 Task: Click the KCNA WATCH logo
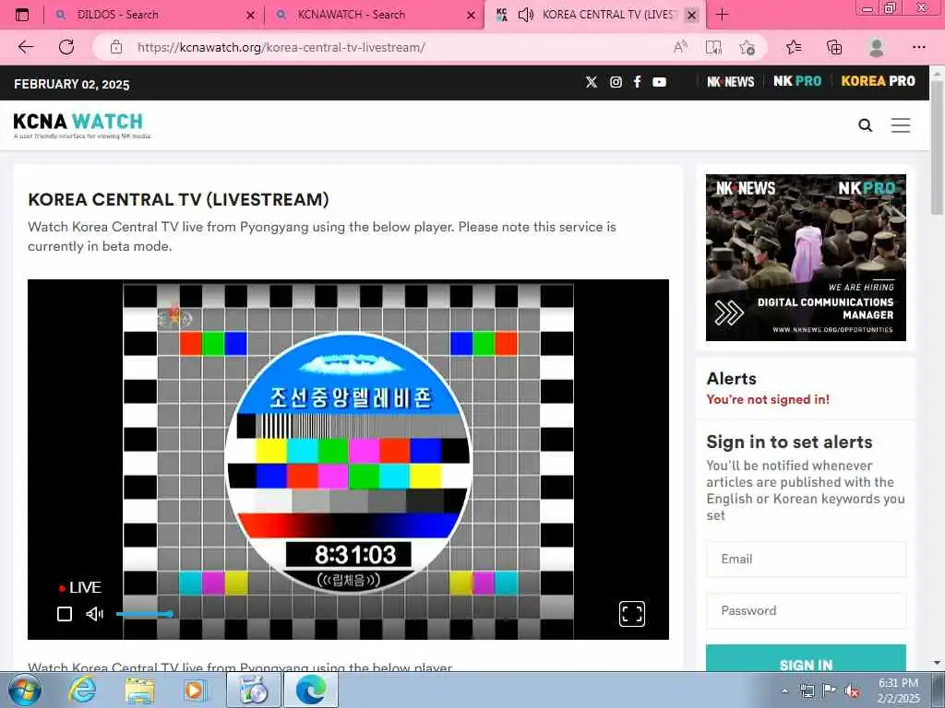pos(82,124)
